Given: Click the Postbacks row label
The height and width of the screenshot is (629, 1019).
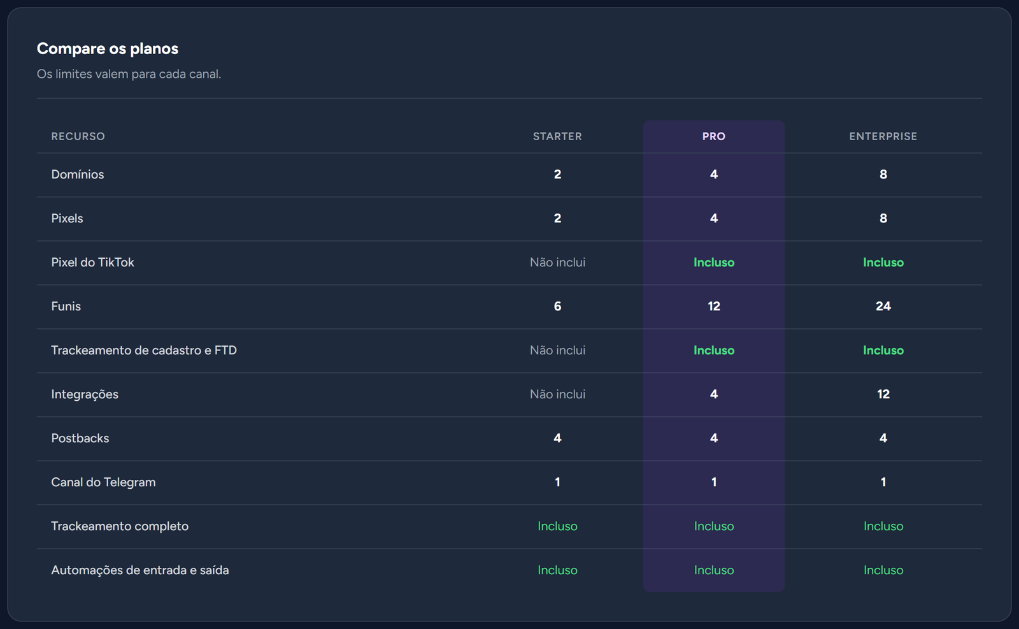Looking at the screenshot, I should pyautogui.click(x=80, y=438).
